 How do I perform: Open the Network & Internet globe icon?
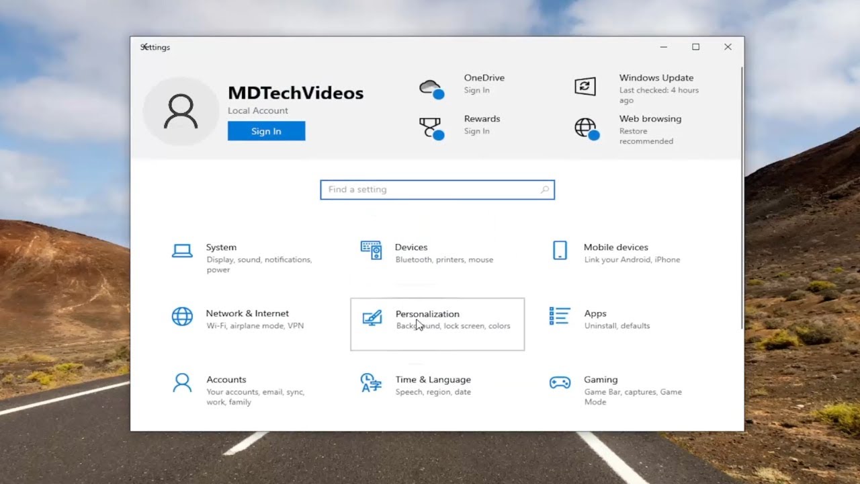[182, 316]
